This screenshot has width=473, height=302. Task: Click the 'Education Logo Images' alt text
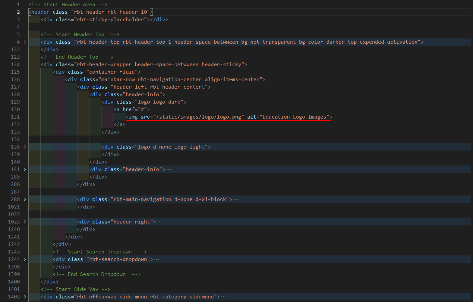pos(294,117)
